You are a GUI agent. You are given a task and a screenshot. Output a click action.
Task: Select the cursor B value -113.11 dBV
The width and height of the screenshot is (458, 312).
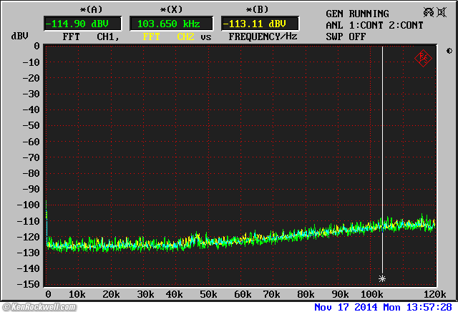click(x=259, y=24)
